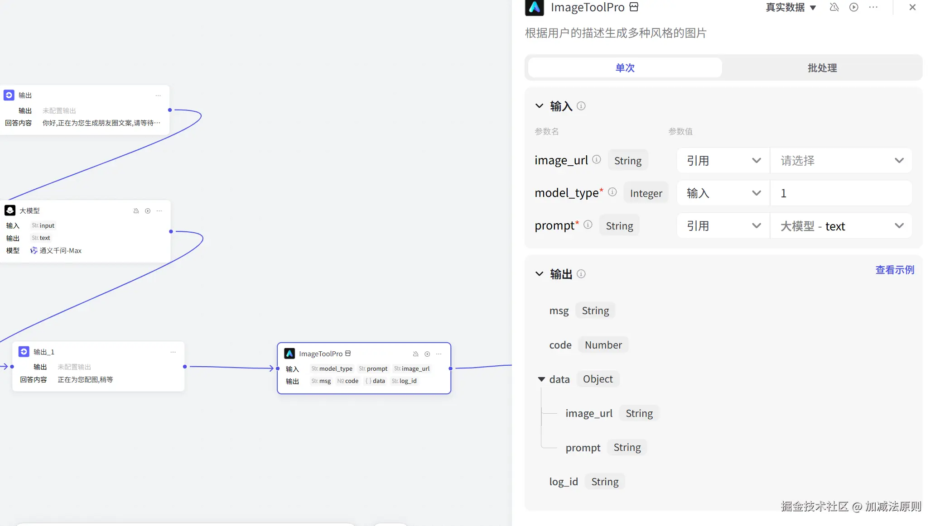Image resolution: width=935 pixels, height=526 pixels.
Task: Select the 单次 tab
Action: pyautogui.click(x=625, y=67)
